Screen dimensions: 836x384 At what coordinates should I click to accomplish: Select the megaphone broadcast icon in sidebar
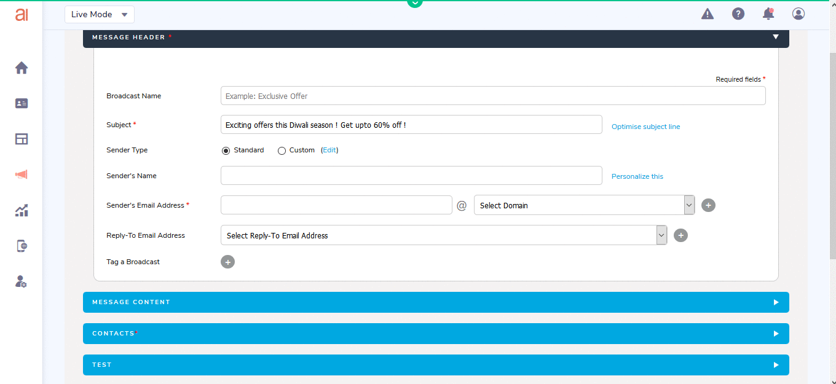click(x=22, y=174)
